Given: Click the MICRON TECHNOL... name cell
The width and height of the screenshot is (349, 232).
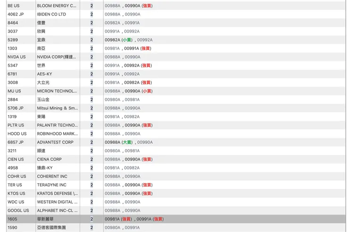Looking at the screenshot, I should (x=57, y=91).
